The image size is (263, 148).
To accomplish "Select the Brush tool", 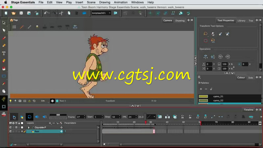I will 4,38.
